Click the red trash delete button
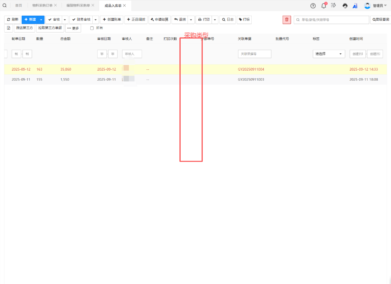 (x=287, y=20)
